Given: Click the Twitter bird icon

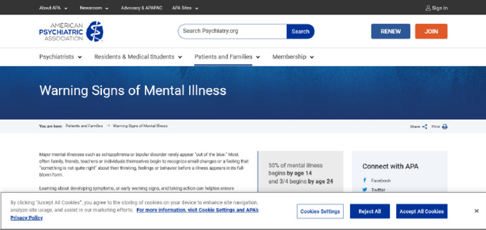Looking at the screenshot, I should coord(364,189).
